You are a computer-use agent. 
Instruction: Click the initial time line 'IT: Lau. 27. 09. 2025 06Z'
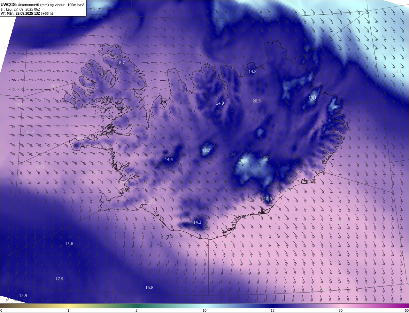pyautogui.click(x=20, y=9)
